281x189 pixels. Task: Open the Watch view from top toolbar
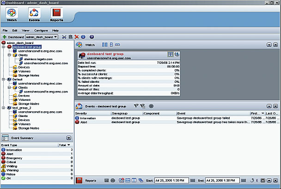coord(12,14)
